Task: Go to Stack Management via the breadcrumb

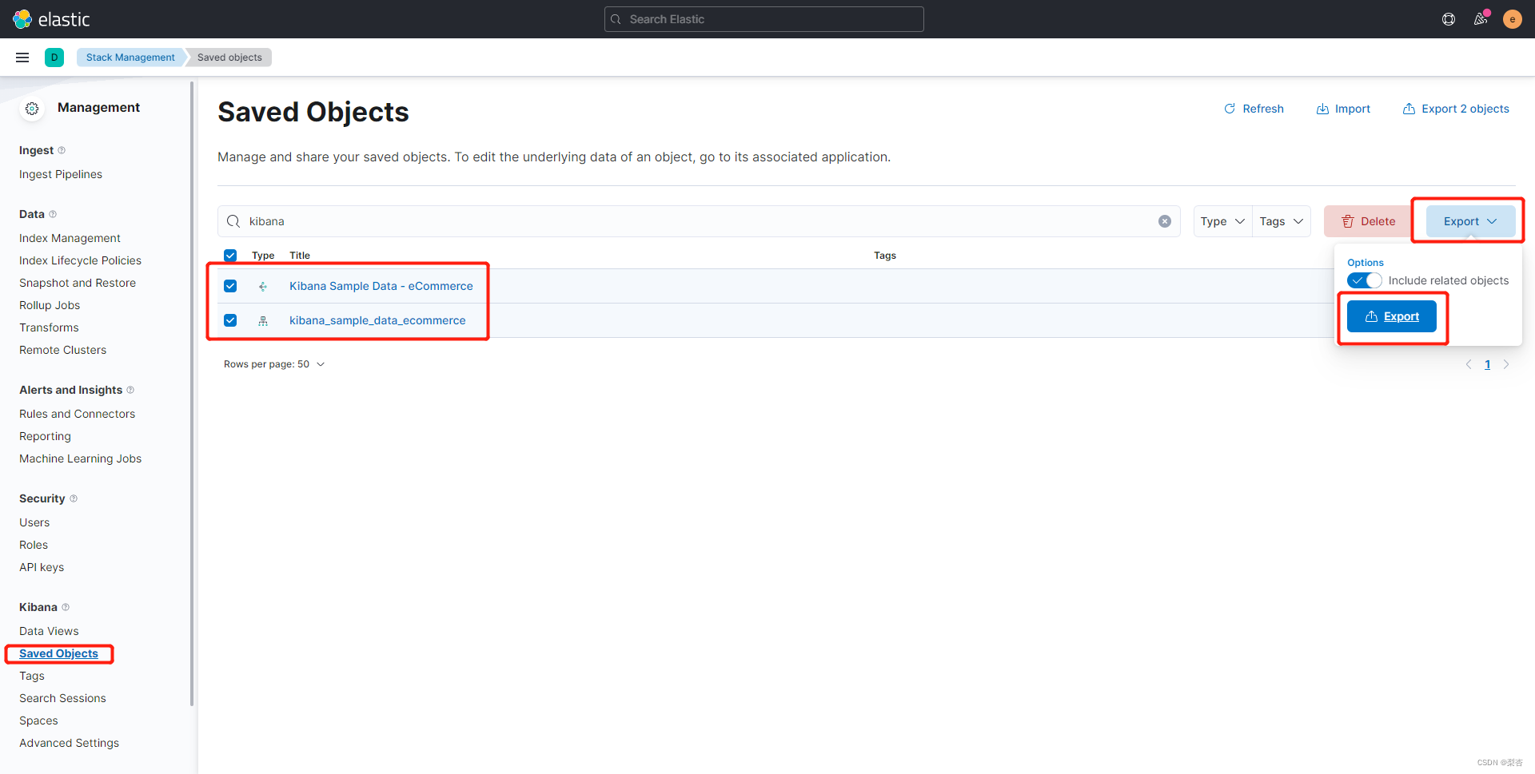Action: (x=130, y=57)
